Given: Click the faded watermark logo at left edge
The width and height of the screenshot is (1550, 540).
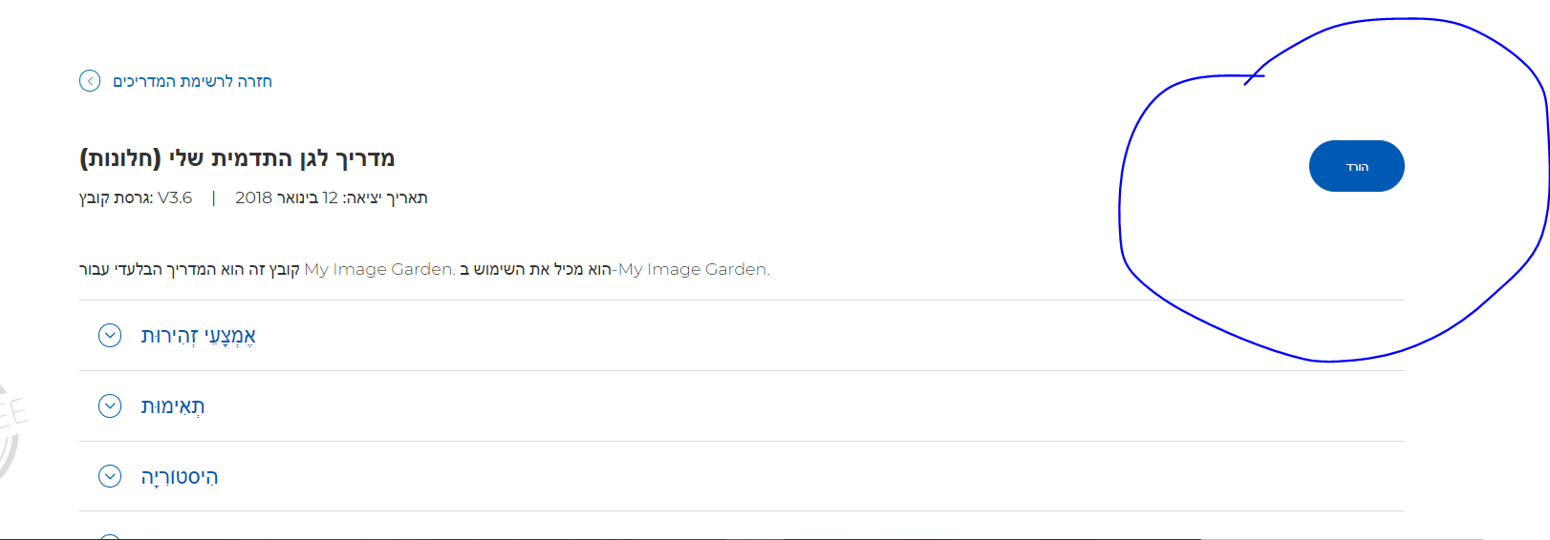Looking at the screenshot, I should point(10,429).
